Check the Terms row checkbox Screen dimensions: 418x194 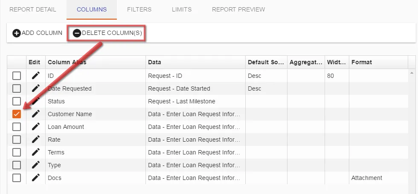[x=17, y=152]
